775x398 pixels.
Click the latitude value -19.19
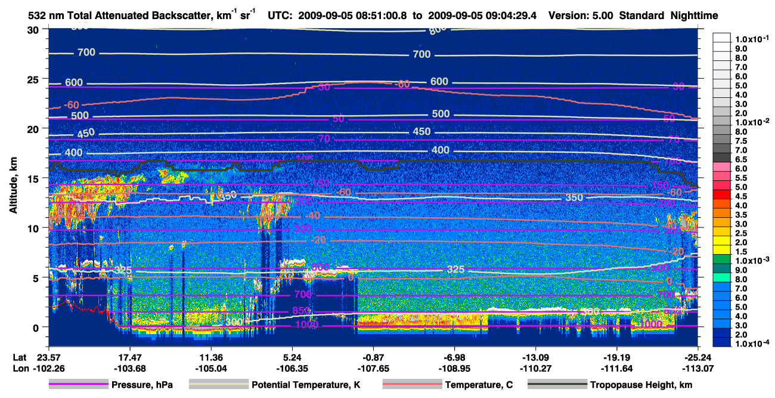click(617, 357)
